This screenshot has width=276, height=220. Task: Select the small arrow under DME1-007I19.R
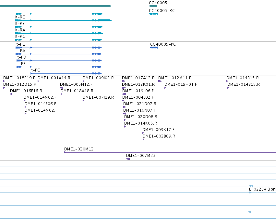click(83, 101)
